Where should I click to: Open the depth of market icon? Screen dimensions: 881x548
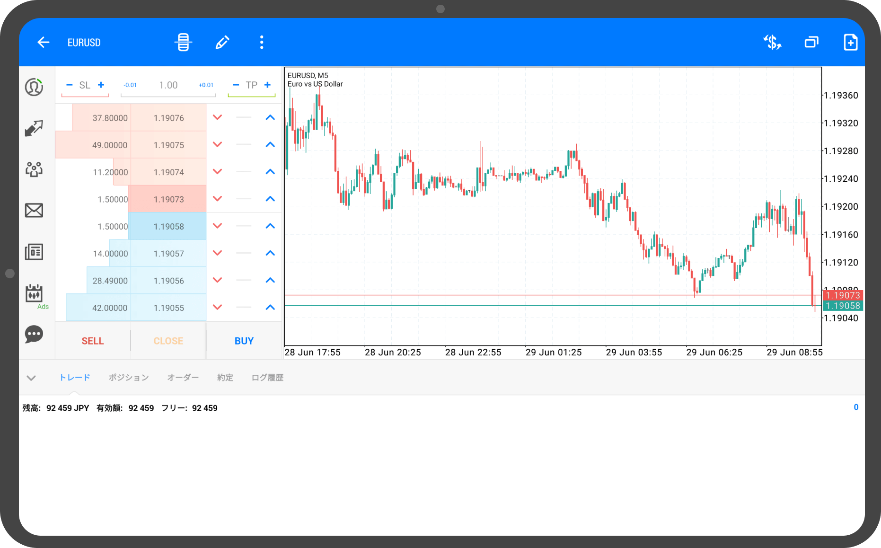[x=183, y=43]
